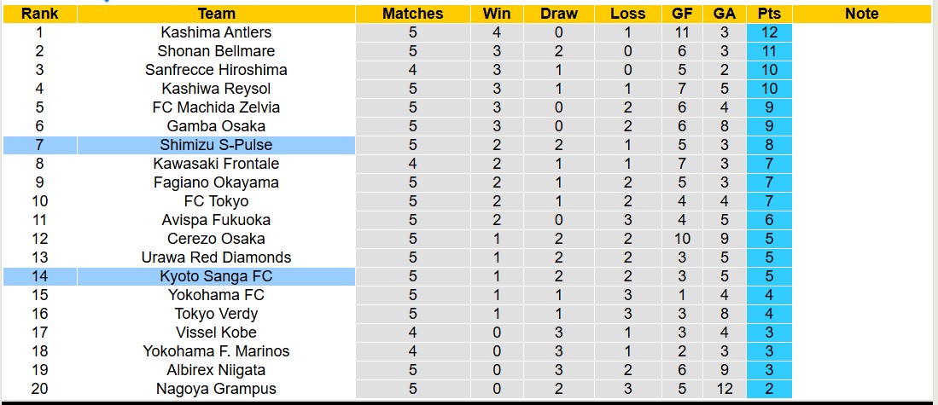This screenshot has width=938, height=405.
Task: Click Kashima Antlers' 12 points cell
Action: [x=768, y=32]
